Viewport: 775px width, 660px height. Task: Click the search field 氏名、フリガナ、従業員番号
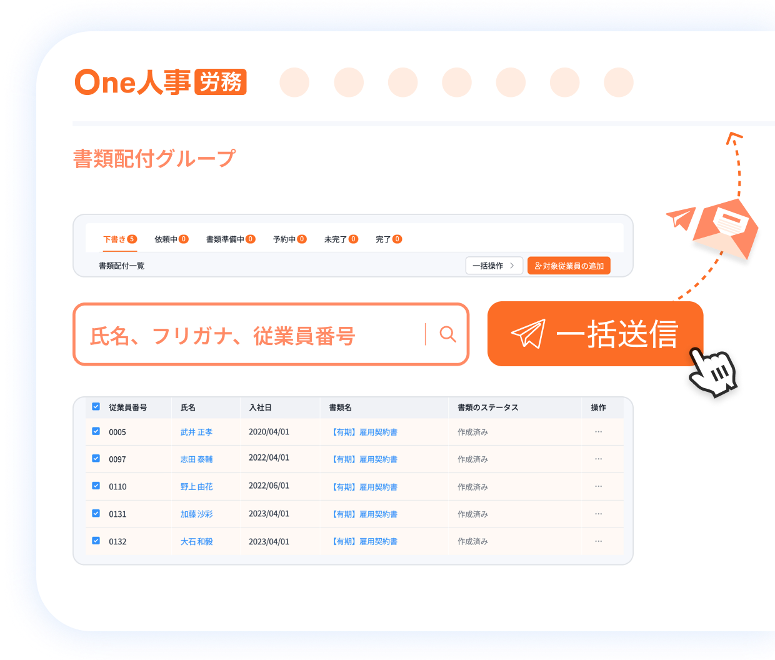[x=271, y=334]
